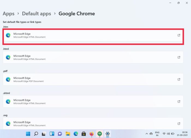The width and height of the screenshot is (191, 138).
Task: Click 'Microsoft Edge PDF Document' description text
Action: 28,81
